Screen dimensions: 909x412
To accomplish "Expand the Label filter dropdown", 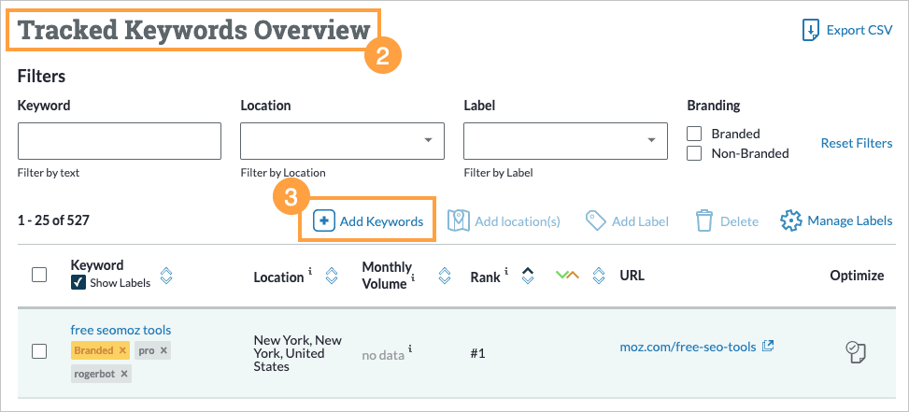I will click(565, 140).
